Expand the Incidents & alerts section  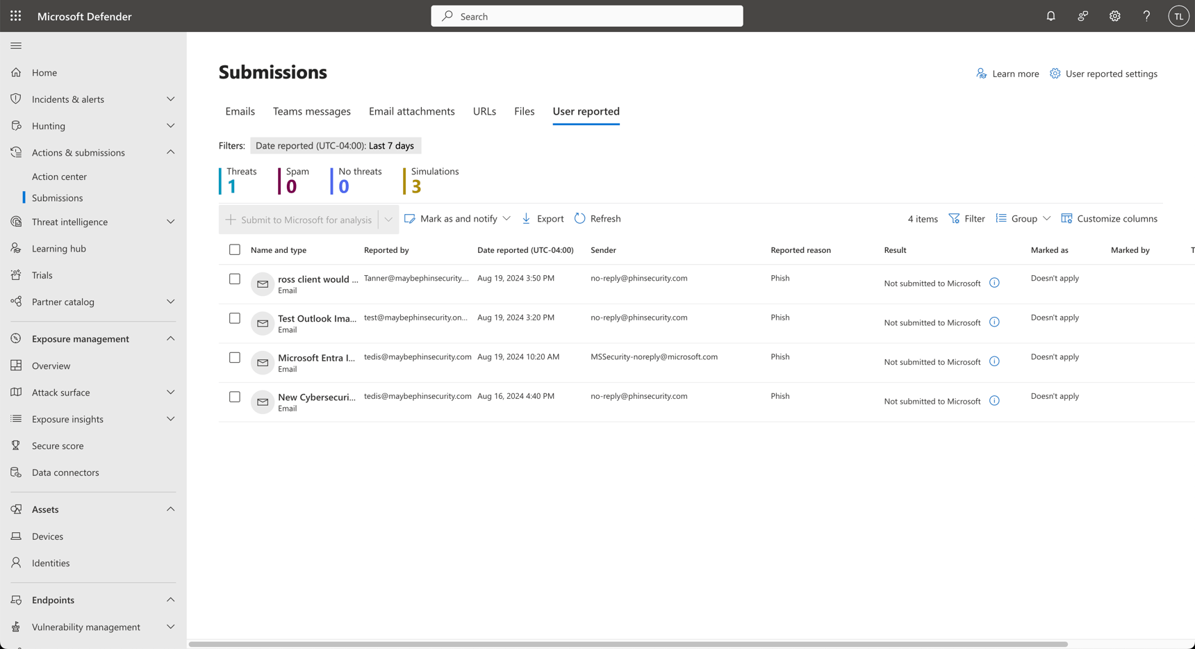click(x=171, y=99)
